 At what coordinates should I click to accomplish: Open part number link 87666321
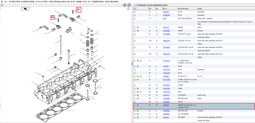pyautogui.click(x=166, y=114)
